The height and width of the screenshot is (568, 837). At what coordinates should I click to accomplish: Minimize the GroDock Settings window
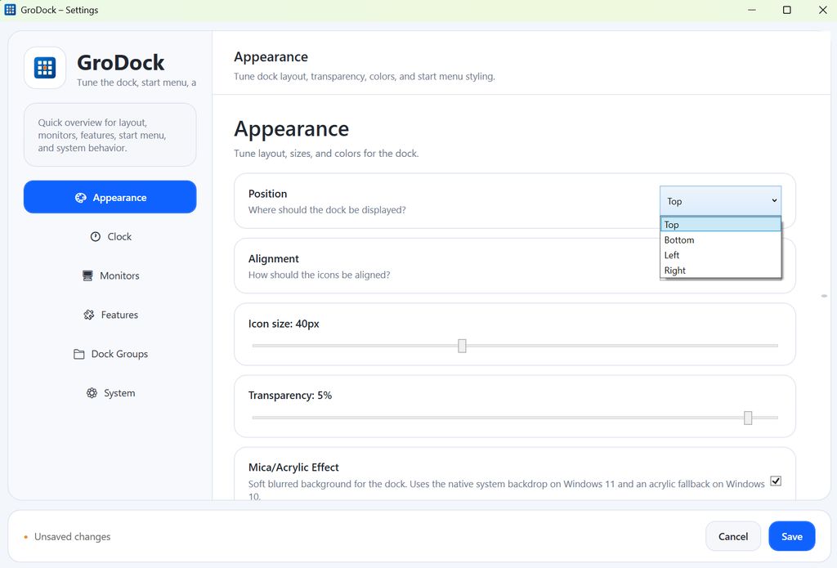(x=752, y=10)
